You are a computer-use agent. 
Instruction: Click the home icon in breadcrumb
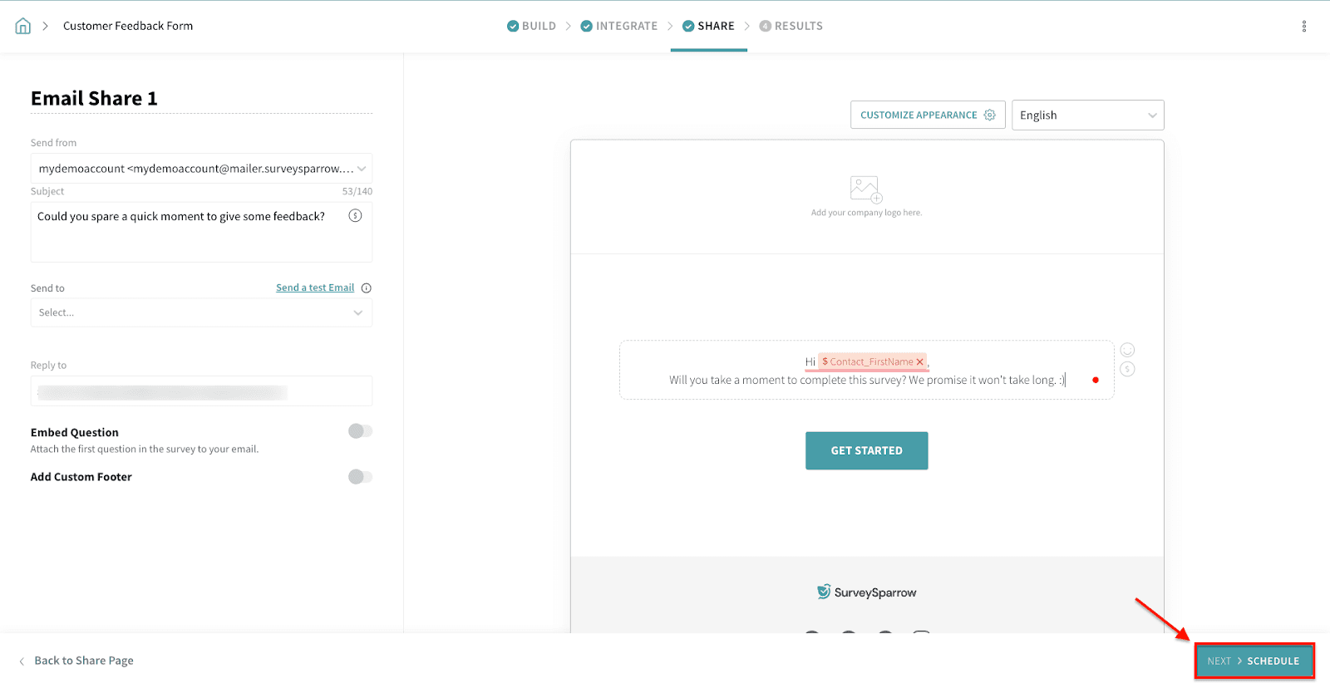tap(23, 26)
